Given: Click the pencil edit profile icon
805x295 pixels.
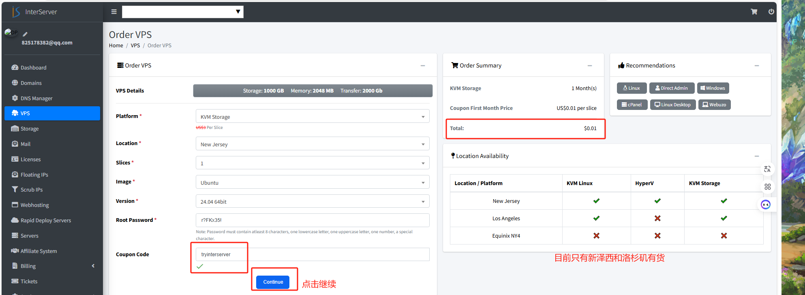Looking at the screenshot, I should (x=25, y=34).
